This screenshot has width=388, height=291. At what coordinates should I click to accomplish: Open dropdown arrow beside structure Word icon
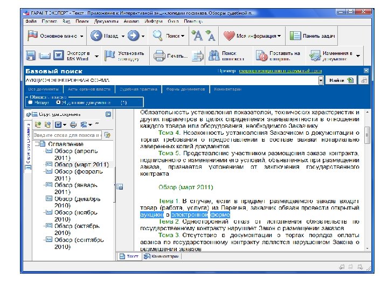pyautogui.click(x=65, y=124)
